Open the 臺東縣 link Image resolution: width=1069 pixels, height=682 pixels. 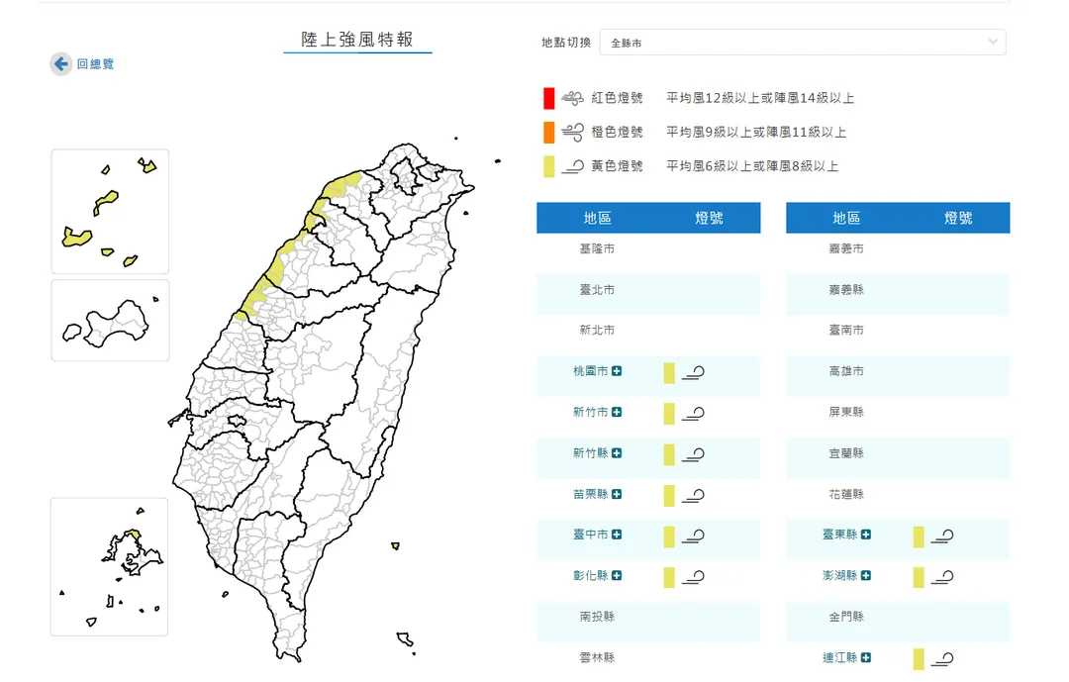(840, 535)
